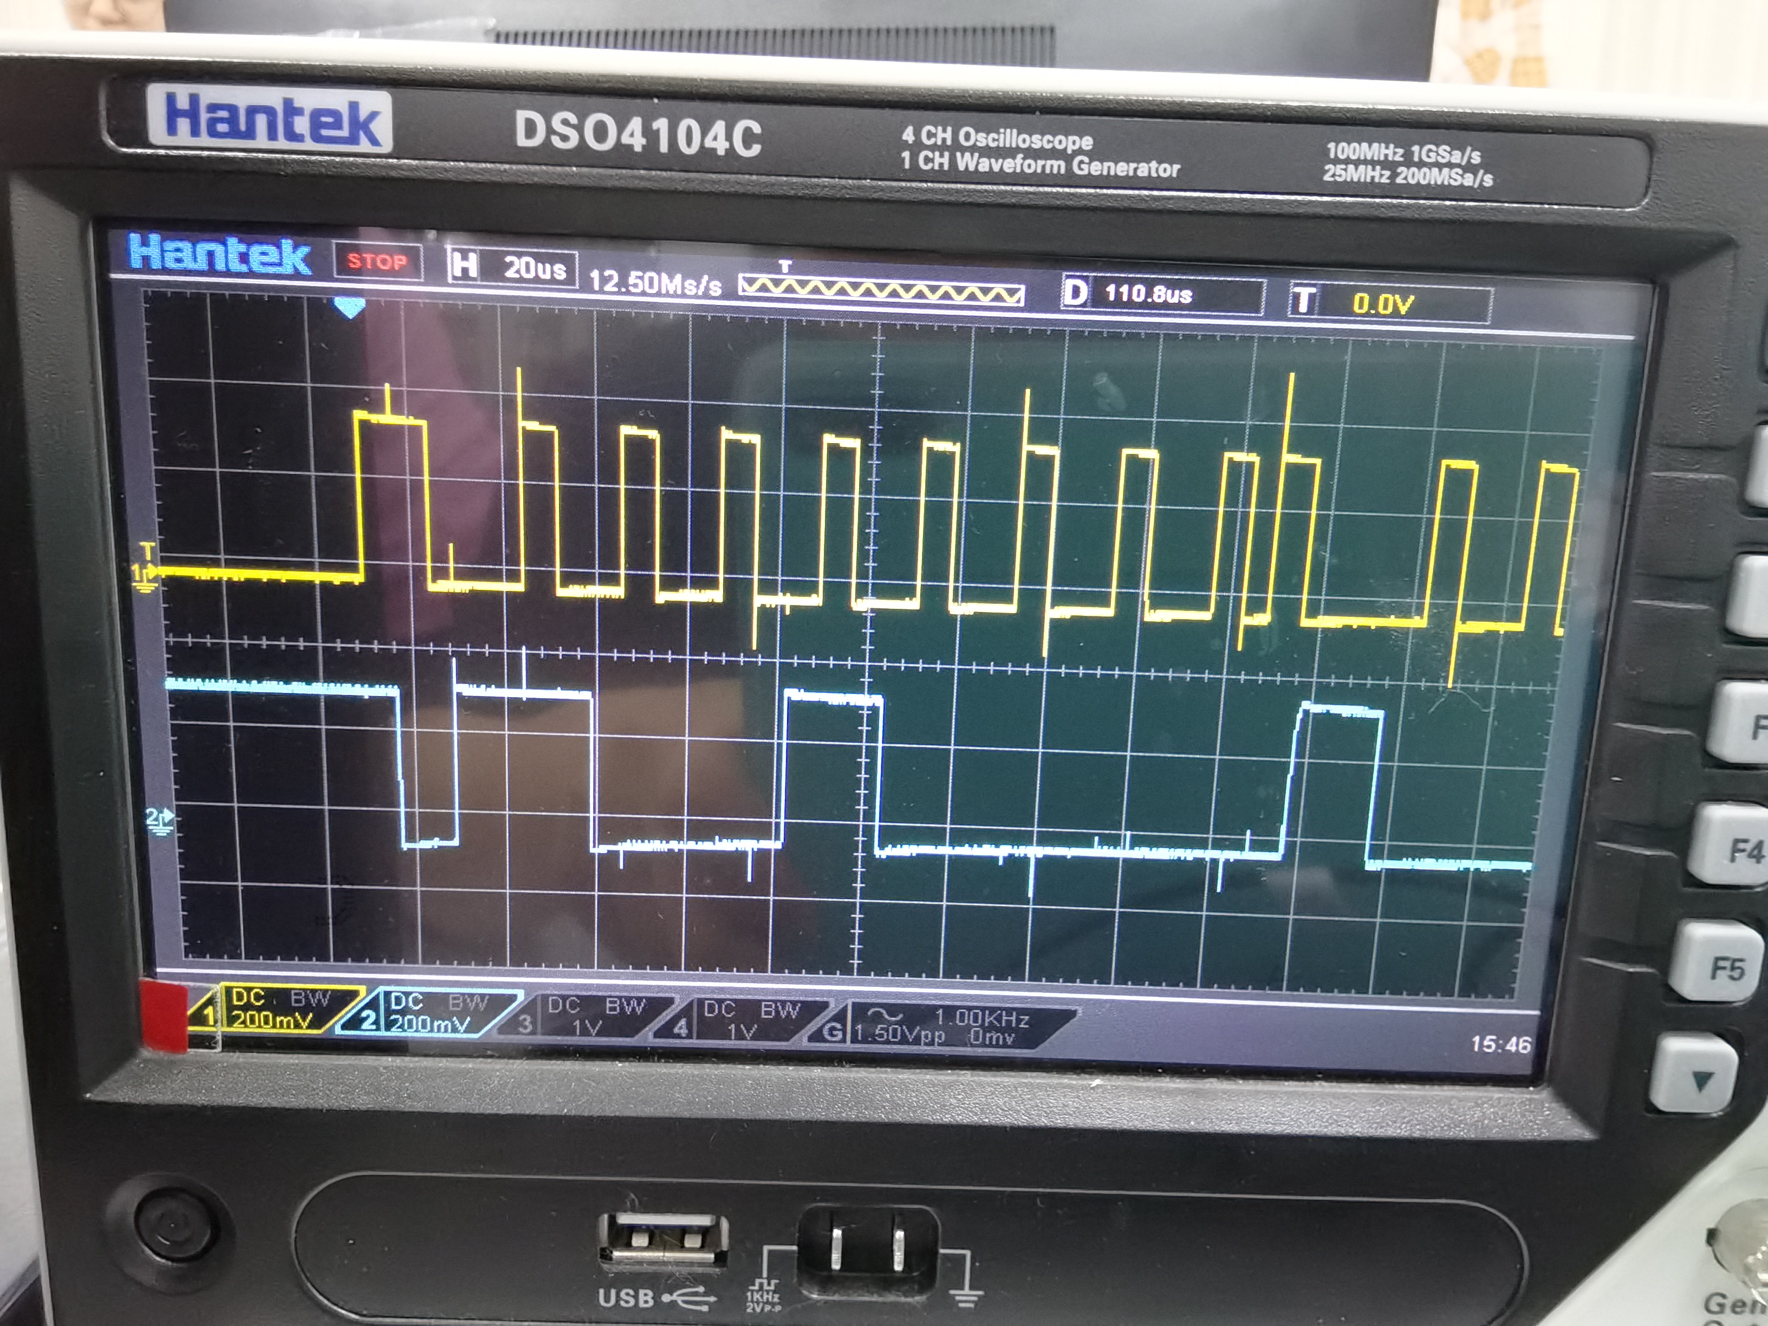Click the Hantek logo on the display
1768x1326 pixels.
click(219, 254)
